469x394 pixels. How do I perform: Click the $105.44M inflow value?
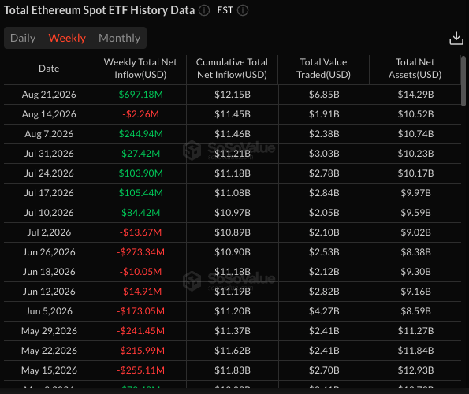[140, 193]
